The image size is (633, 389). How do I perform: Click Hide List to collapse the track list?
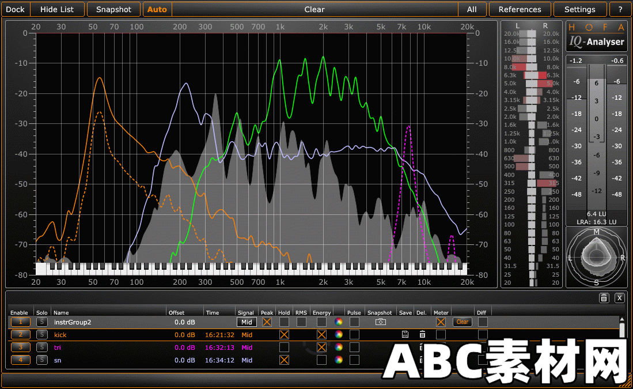click(56, 9)
